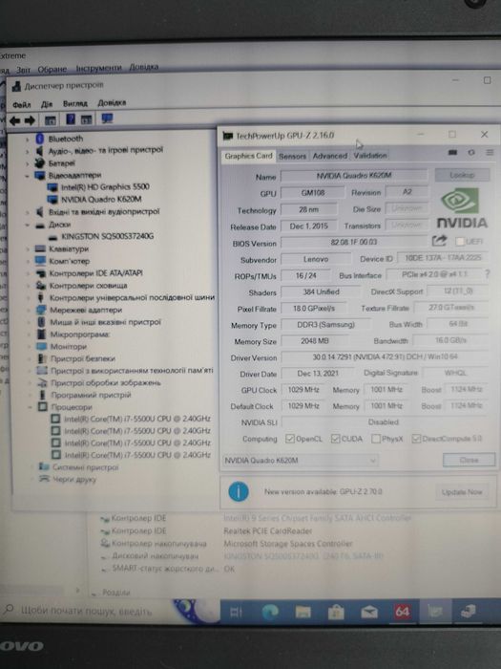
Task: Click the NVIDIA logo in GPU-Z
Action: 462,208
